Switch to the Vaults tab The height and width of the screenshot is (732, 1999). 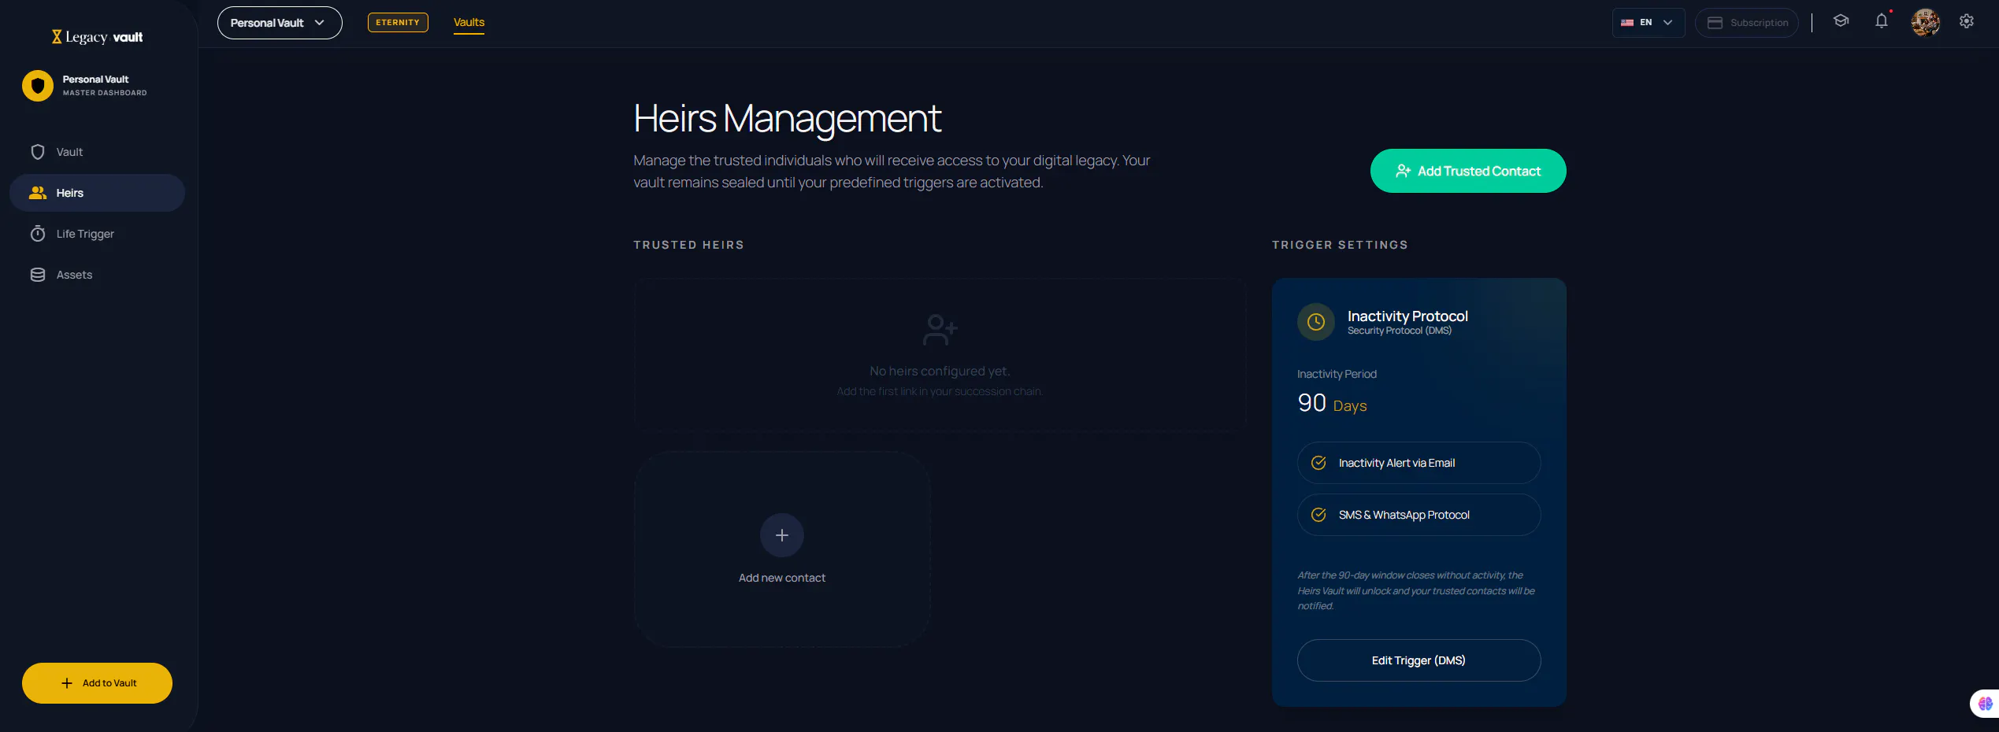point(469,22)
